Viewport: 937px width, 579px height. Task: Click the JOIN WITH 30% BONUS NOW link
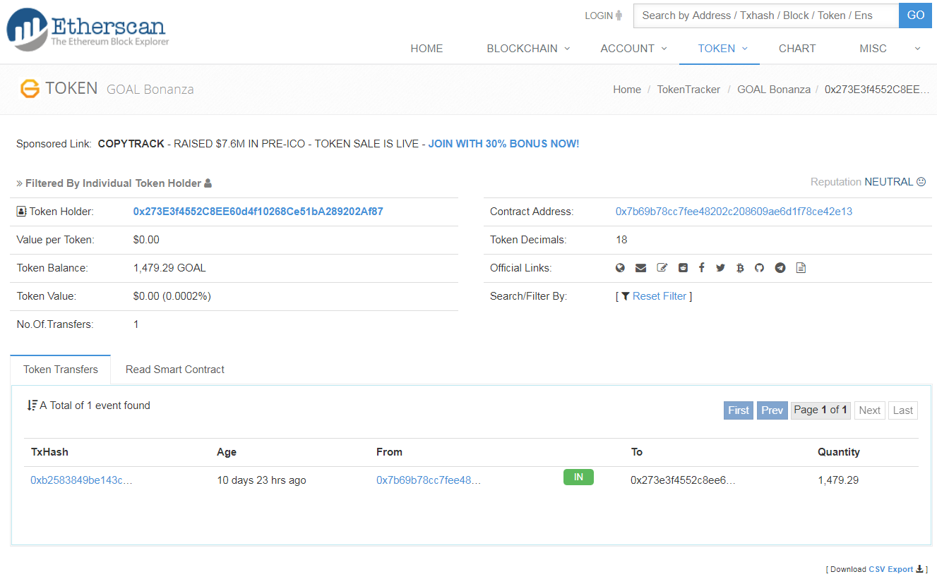point(503,144)
